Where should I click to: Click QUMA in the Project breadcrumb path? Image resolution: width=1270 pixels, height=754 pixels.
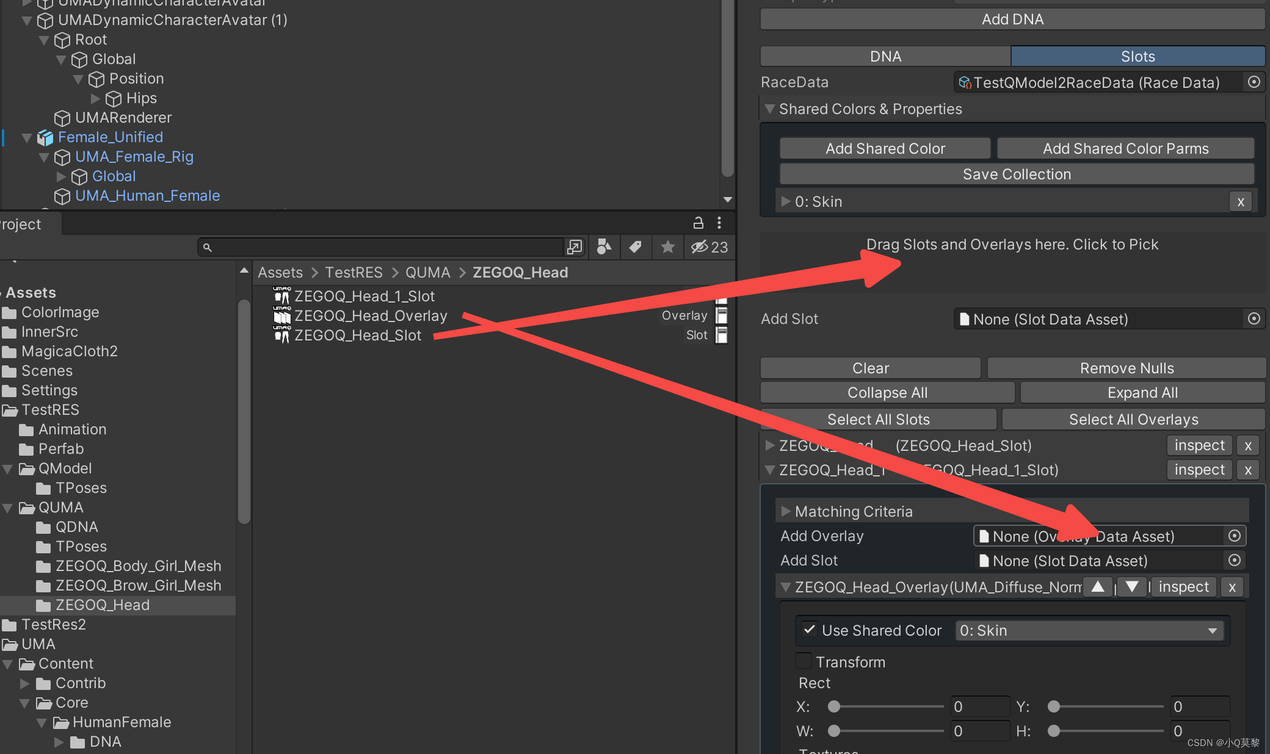(427, 272)
